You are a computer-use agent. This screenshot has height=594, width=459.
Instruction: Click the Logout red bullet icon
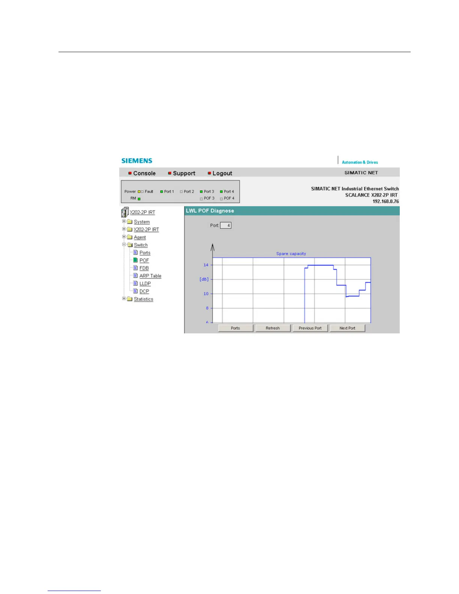coord(209,173)
